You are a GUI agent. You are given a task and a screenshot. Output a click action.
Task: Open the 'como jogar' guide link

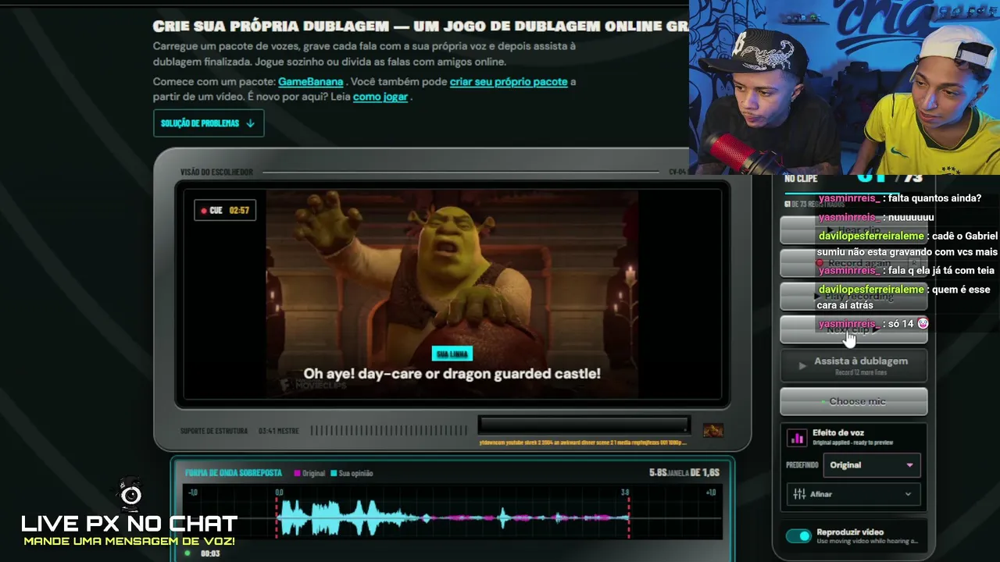coord(380,97)
